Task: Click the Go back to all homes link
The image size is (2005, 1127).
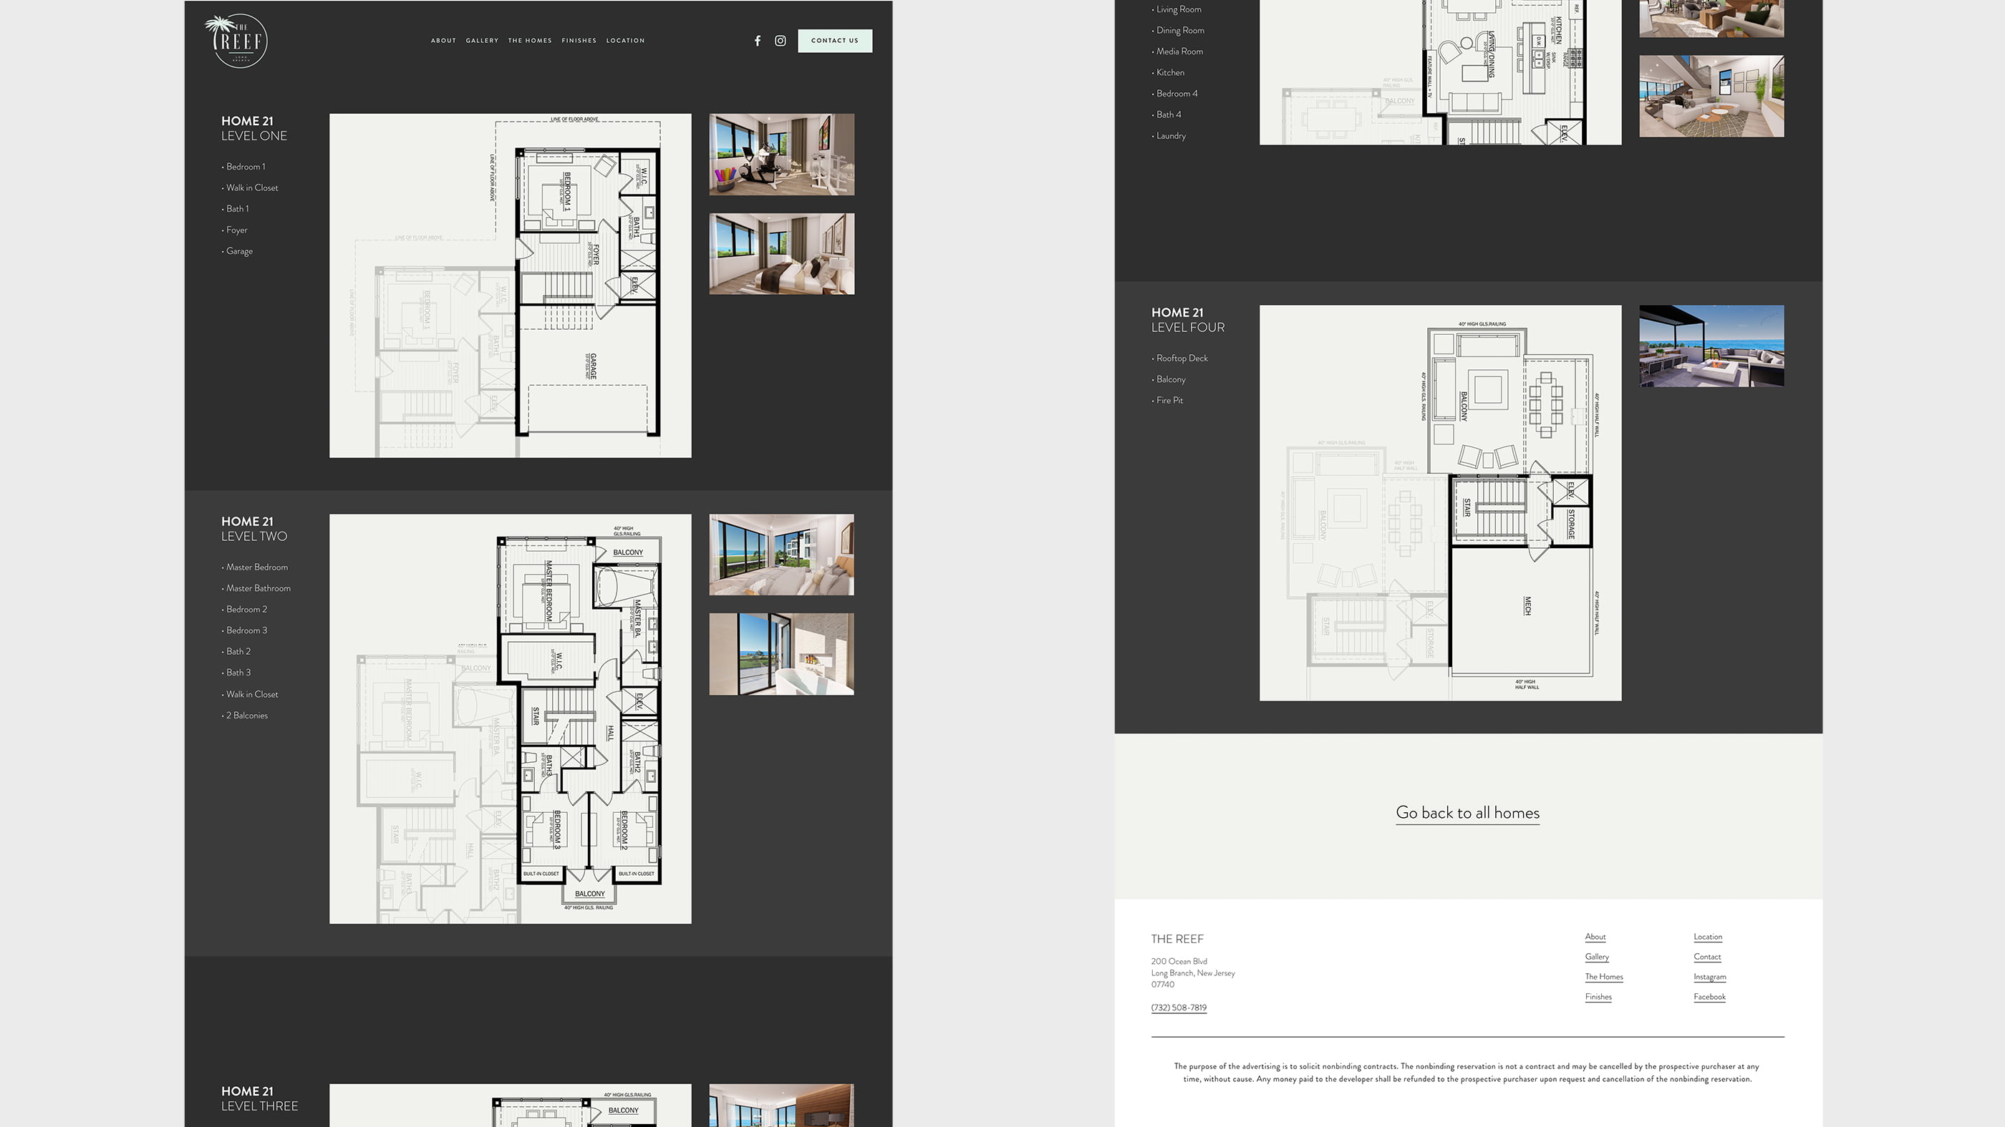Action: 1467,812
